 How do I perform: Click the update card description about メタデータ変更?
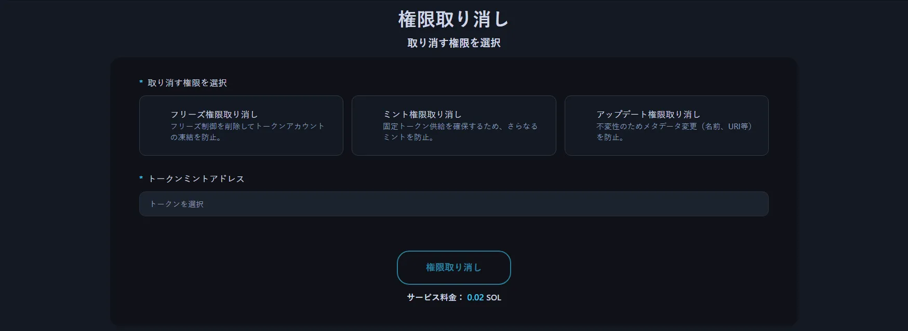[x=674, y=132]
